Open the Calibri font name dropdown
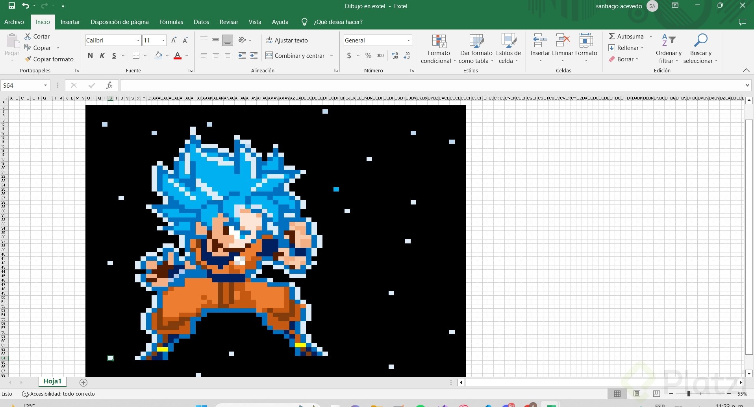Image resolution: width=754 pixels, height=407 pixels. (x=138, y=40)
